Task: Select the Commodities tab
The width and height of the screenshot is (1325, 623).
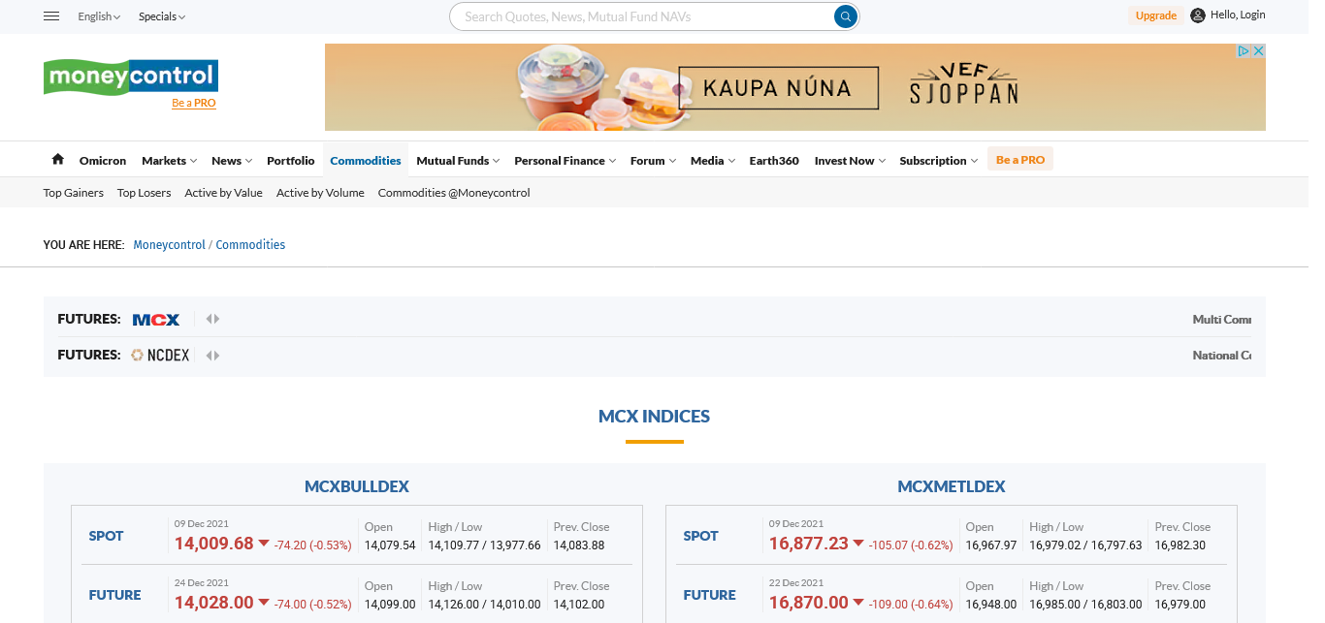Action: [365, 161]
